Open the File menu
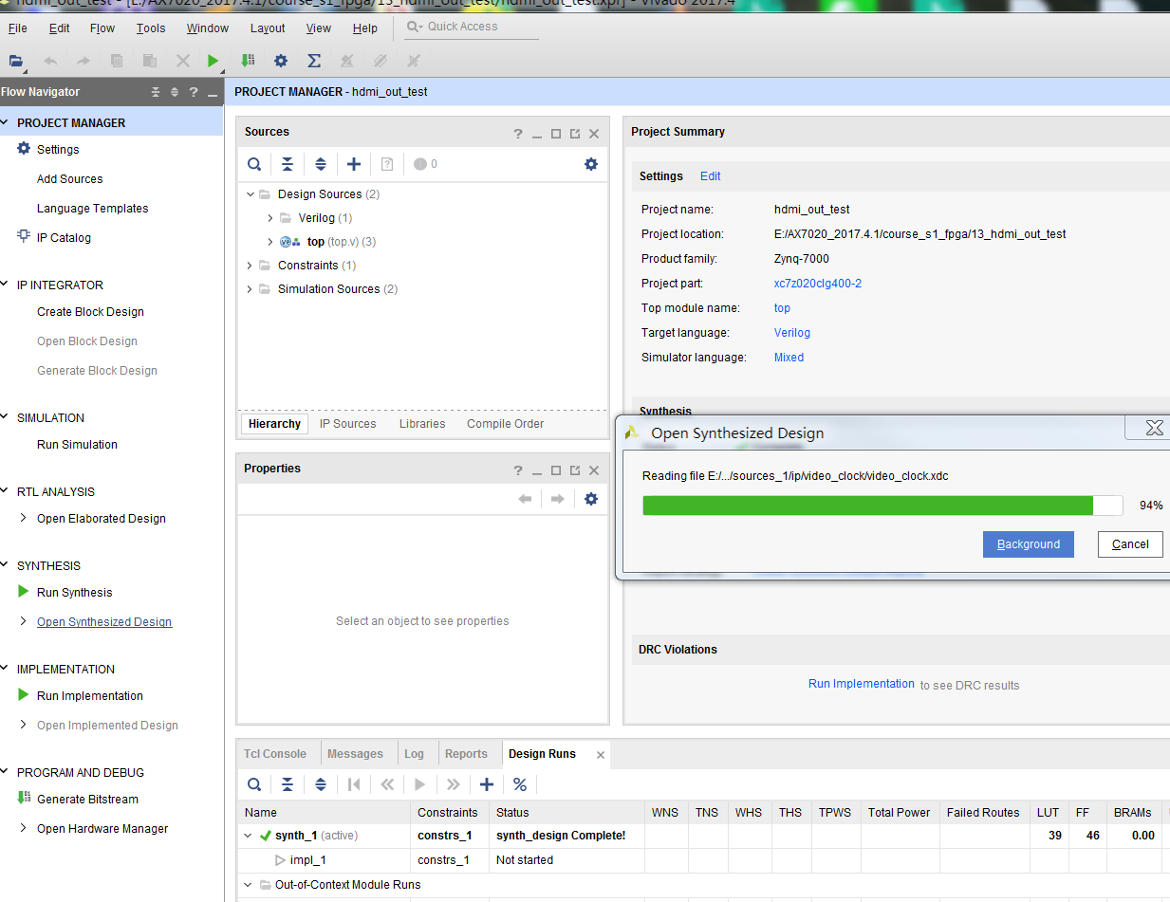 pos(18,28)
